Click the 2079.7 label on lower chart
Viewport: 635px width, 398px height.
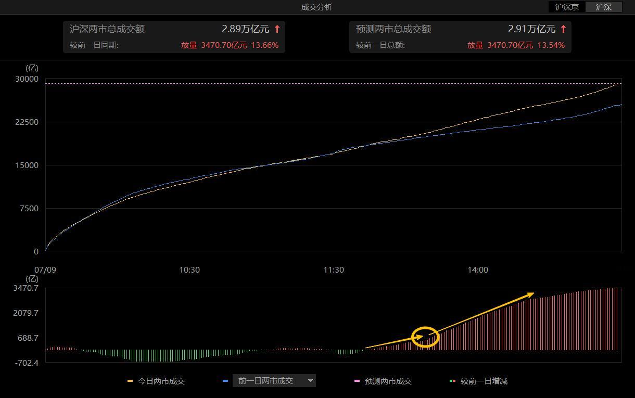click(26, 313)
